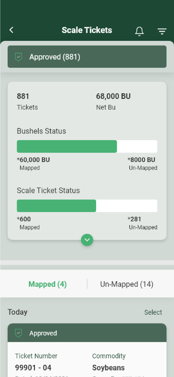Open ticket number 99901 - 04
The height and width of the screenshot is (377, 174).
pos(33,368)
